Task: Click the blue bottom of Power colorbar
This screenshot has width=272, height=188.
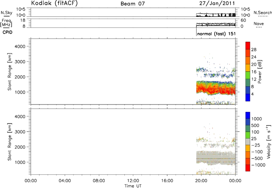Action: 248,97
